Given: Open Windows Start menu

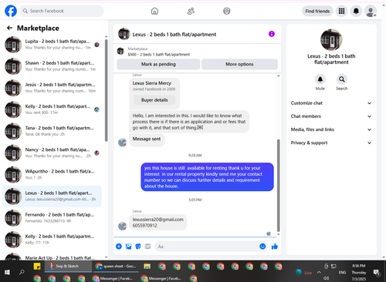Looking at the screenshot, I should point(7,272).
